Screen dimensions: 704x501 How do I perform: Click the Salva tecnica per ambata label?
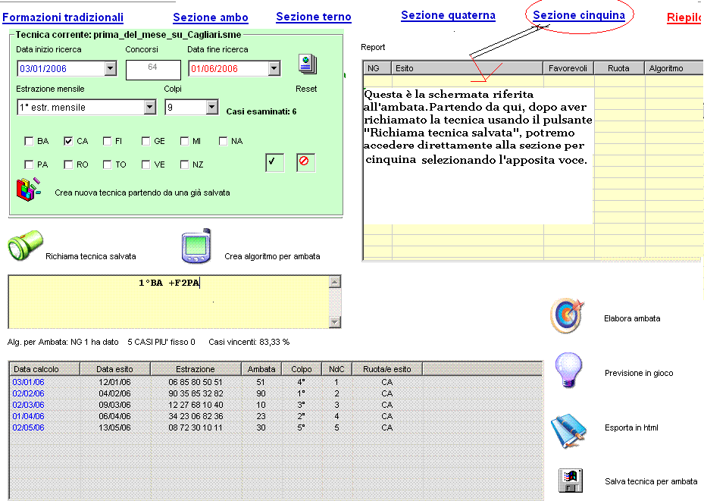point(651,482)
